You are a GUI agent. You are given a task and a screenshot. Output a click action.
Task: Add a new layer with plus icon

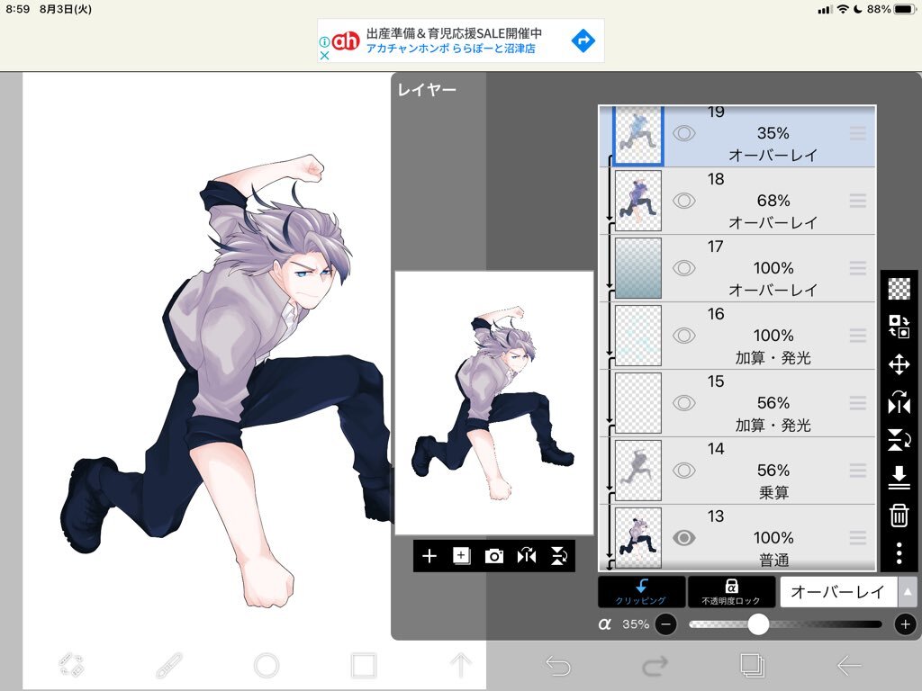[429, 556]
